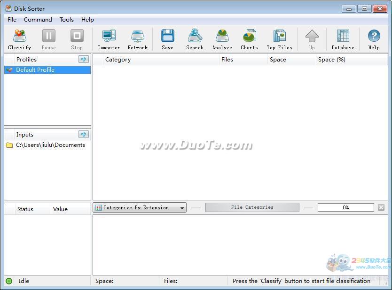Click the green Idle status indicator
The image size is (392, 290).
click(x=9, y=281)
